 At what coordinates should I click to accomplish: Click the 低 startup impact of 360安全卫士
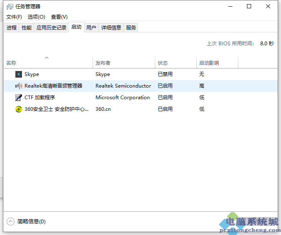[202, 109]
